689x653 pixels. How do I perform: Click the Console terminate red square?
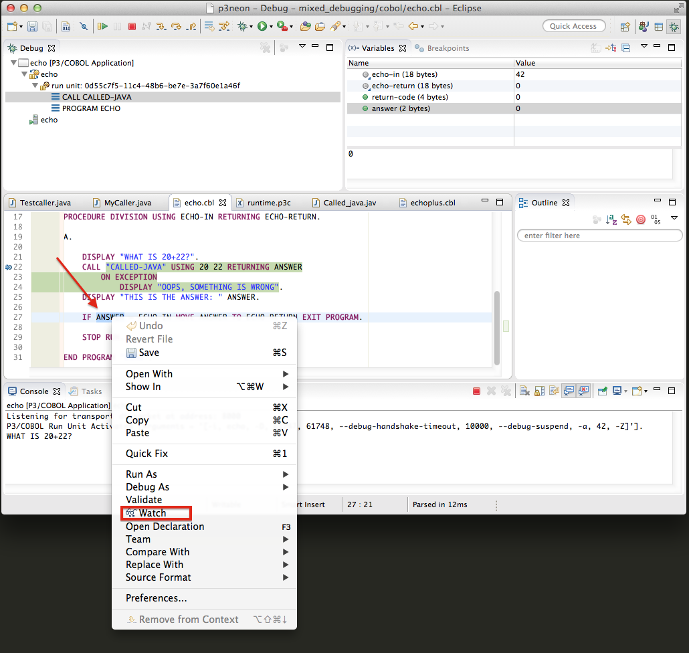pyautogui.click(x=476, y=391)
